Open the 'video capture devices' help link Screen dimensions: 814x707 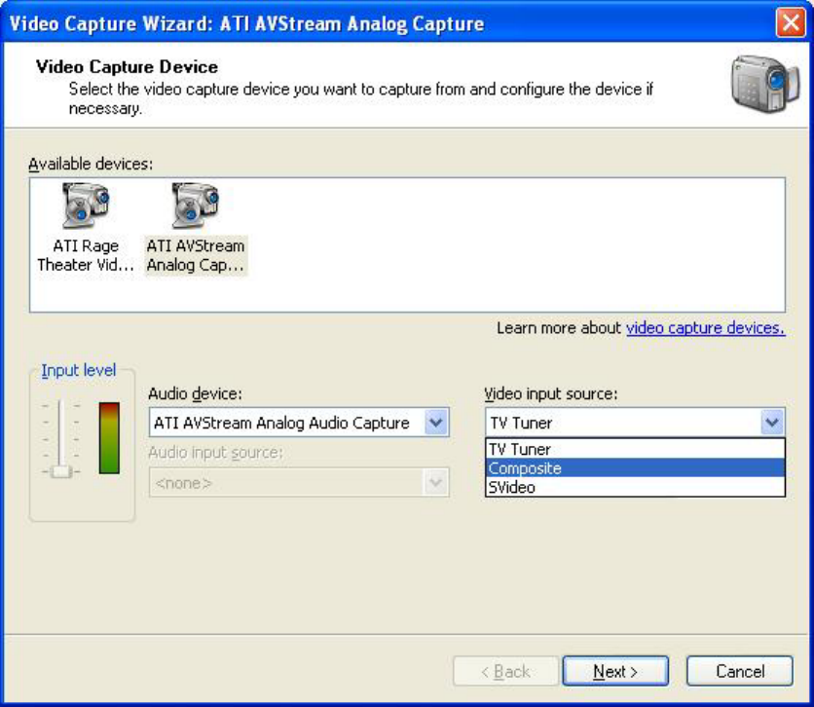[x=705, y=328]
